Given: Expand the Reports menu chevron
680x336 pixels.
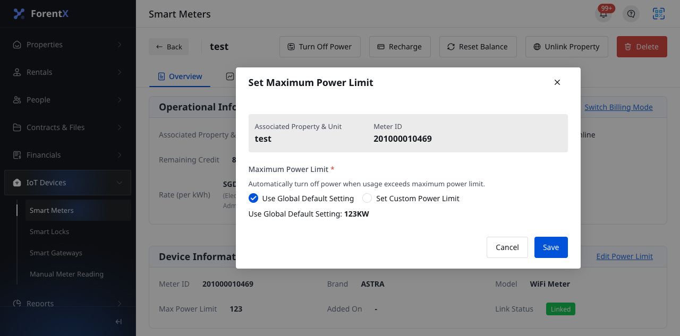Looking at the screenshot, I should [119, 304].
